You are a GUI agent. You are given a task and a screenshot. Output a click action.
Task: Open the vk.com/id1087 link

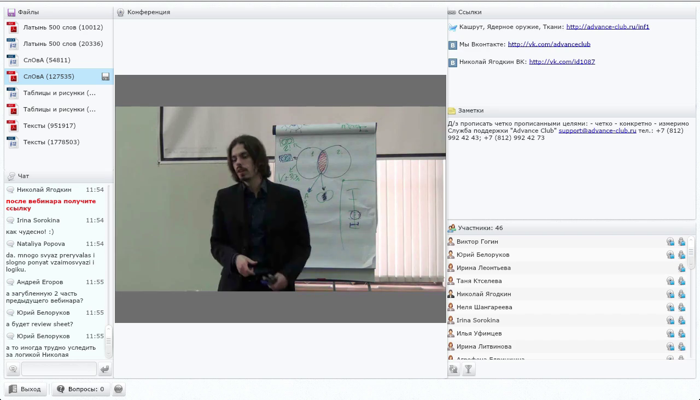pos(562,62)
